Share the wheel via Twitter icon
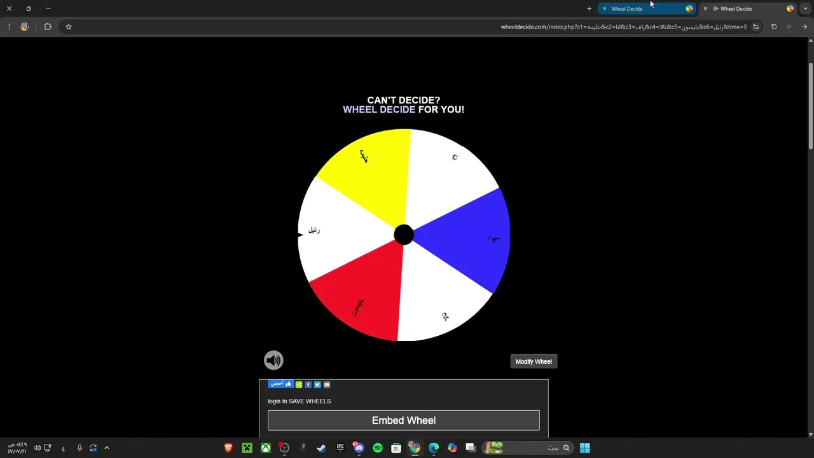Screen dimensions: 814x458 coord(317,384)
